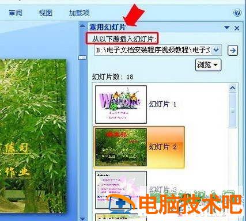This screenshot has height=221, width=246.
Task: Select slide 2 bamboo thumbnail
Action: (x=121, y=147)
